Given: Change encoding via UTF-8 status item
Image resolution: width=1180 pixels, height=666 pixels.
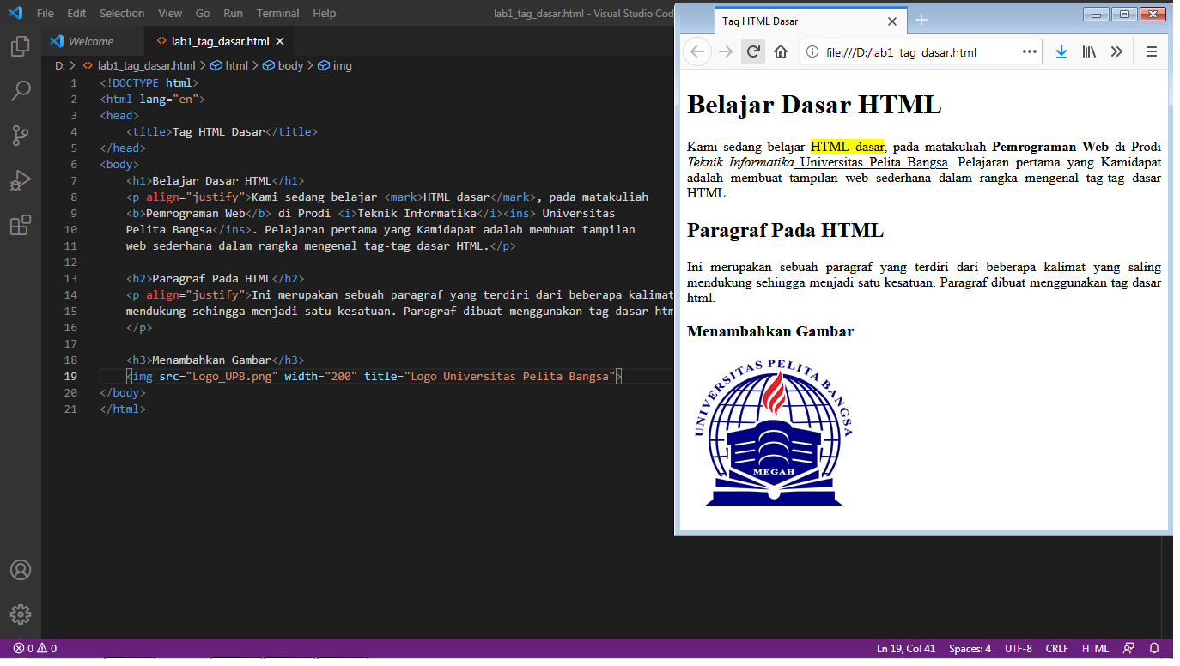Looking at the screenshot, I should pos(1019,648).
